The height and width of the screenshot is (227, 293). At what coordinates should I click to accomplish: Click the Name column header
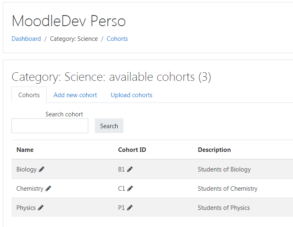pyautogui.click(x=25, y=150)
